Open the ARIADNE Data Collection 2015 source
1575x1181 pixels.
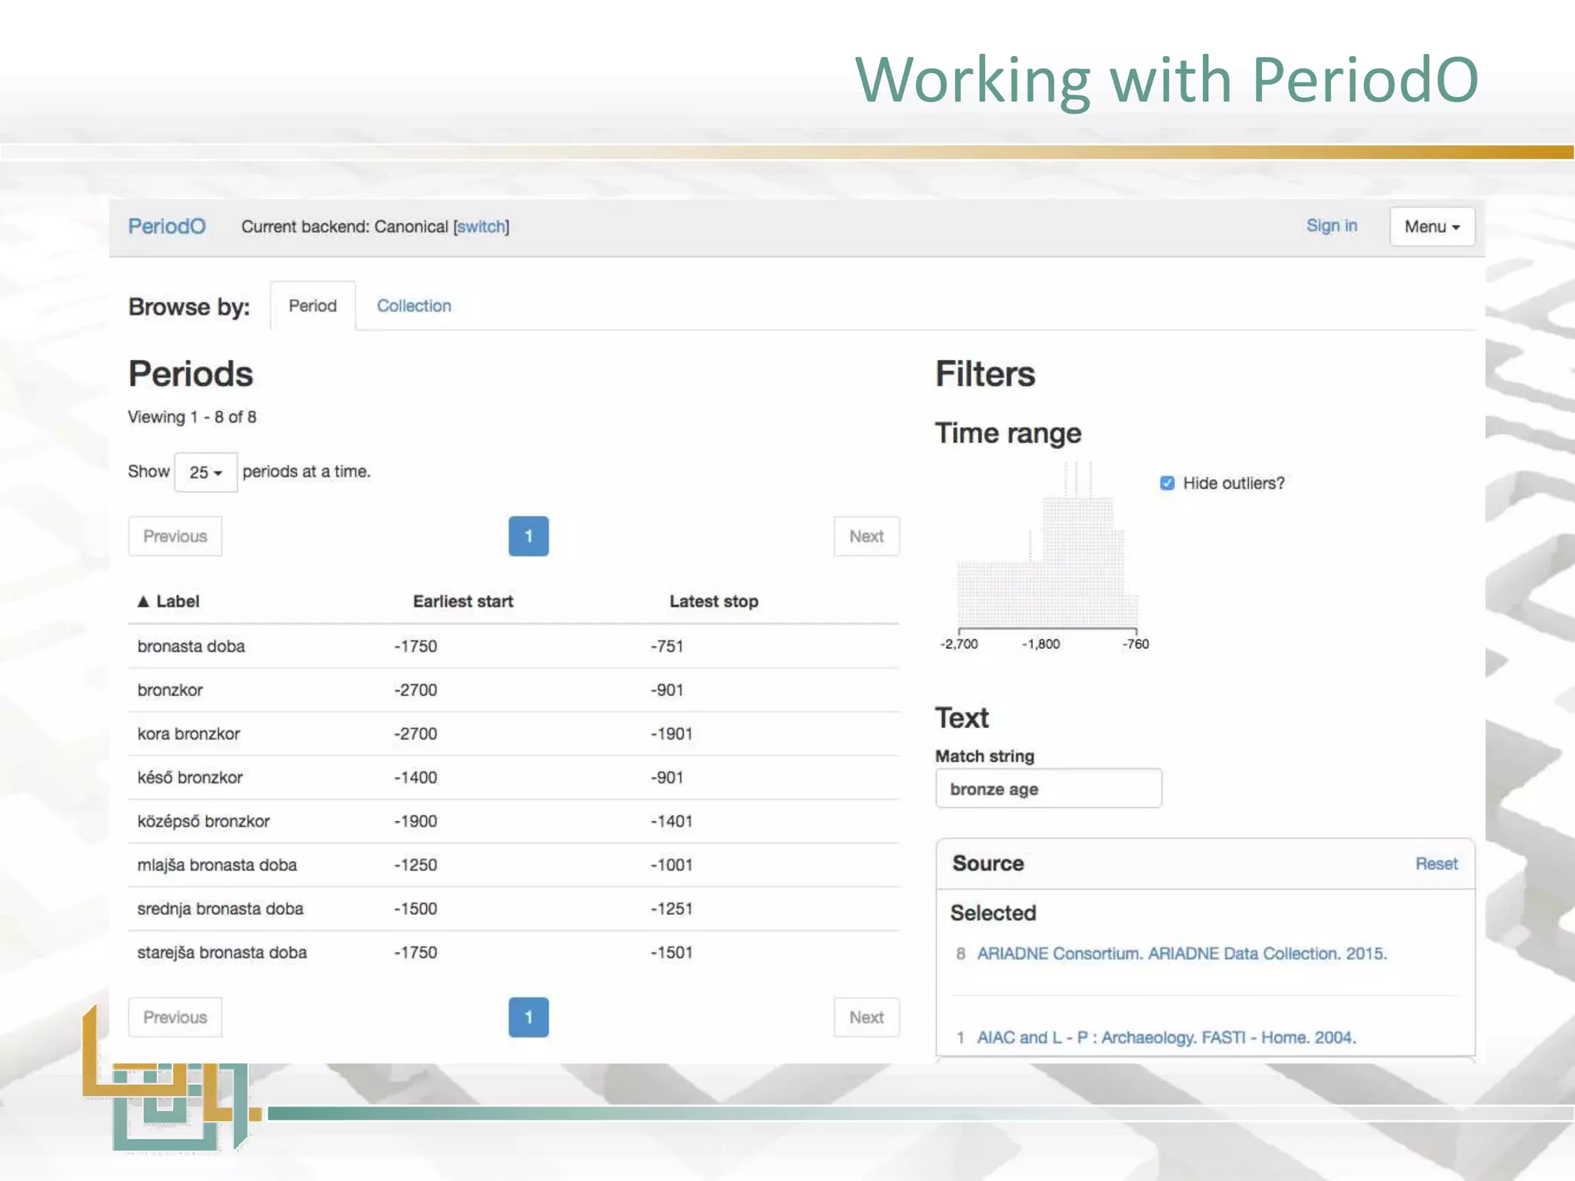[x=1182, y=953]
